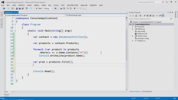Expand the Model1.edmx tree node
The width and height of the screenshot is (178, 100).
tap(132, 36)
